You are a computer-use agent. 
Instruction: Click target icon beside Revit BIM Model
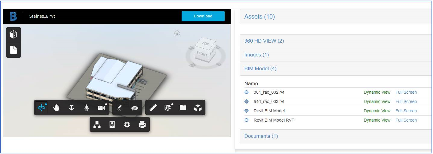pos(247,111)
